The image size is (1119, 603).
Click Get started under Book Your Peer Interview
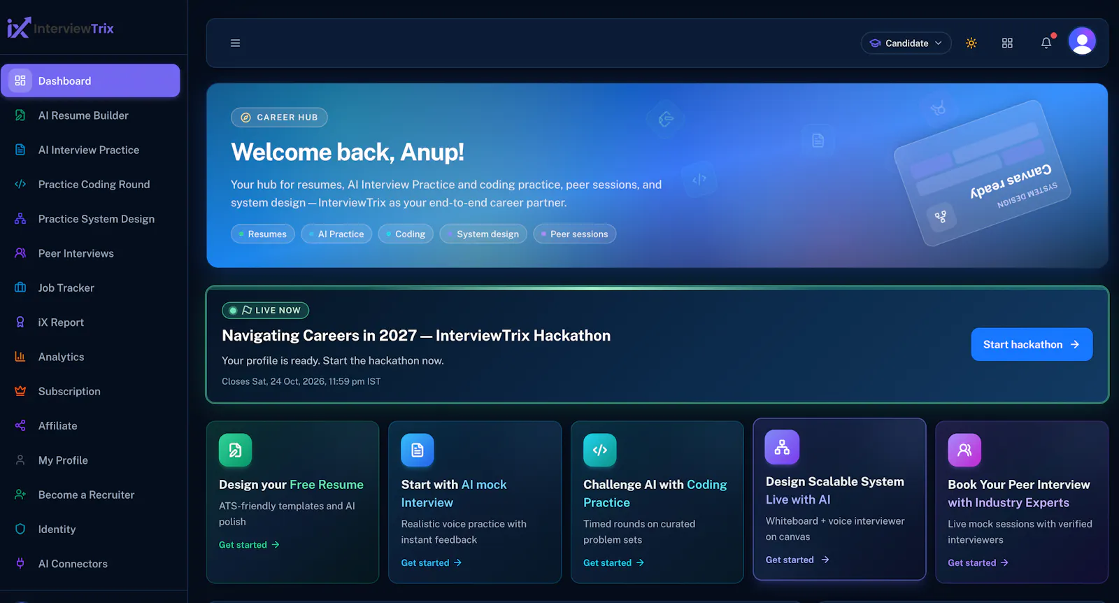978,563
